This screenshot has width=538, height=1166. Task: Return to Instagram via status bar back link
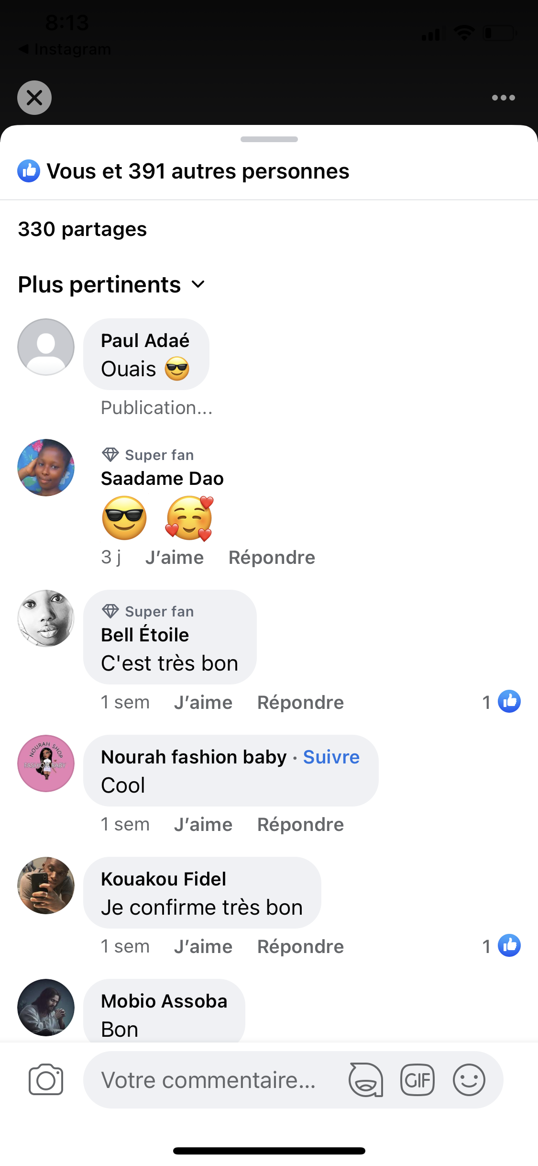point(65,49)
